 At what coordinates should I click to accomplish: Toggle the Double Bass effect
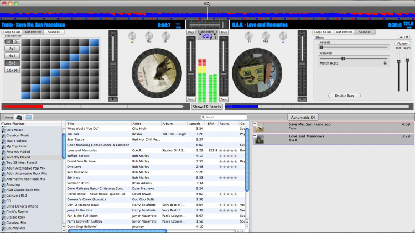tap(344, 96)
